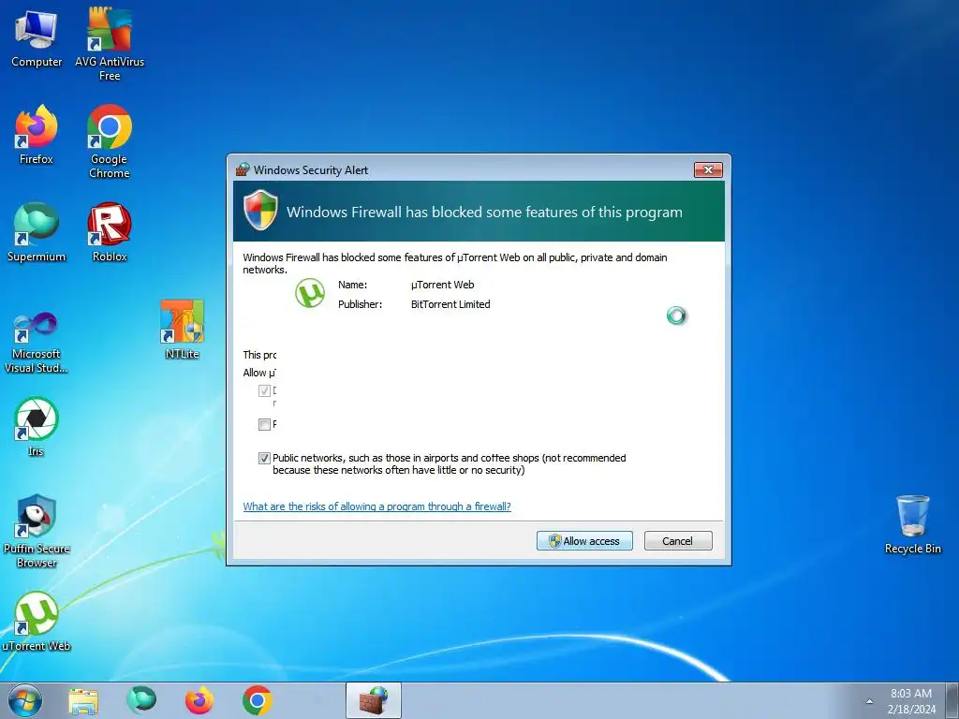
Task: Uncheck the Public networks checkbox
Action: (x=264, y=458)
